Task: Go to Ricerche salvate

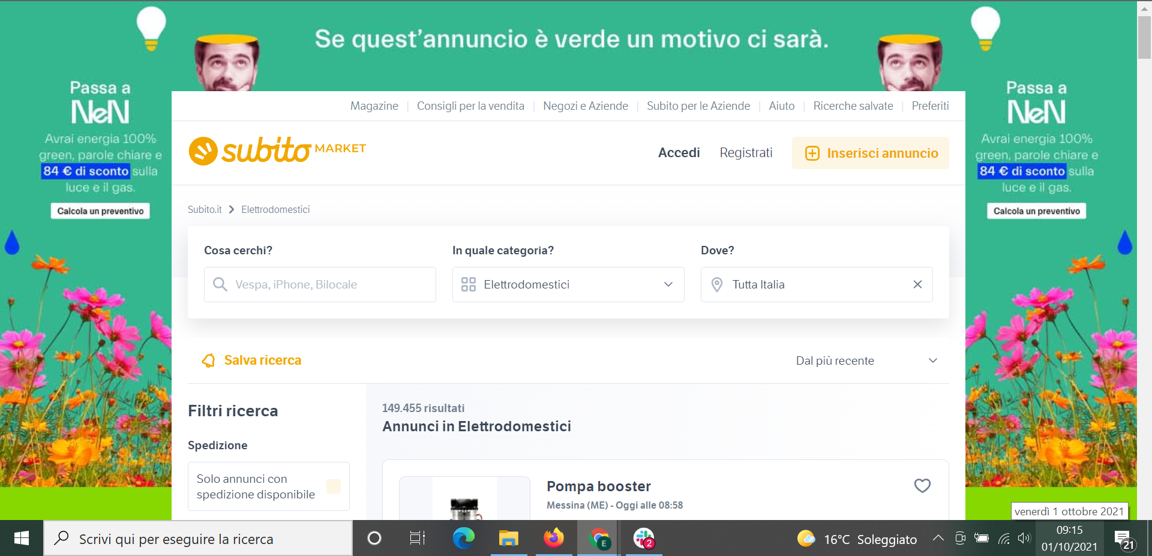Action: [x=853, y=106]
